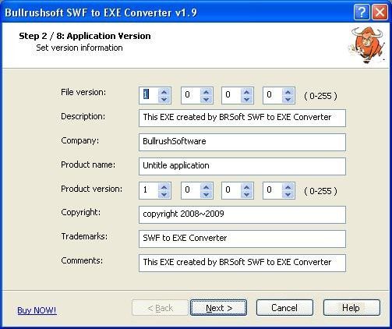
Task: Decrease fourth File version number
Action: 288,99
